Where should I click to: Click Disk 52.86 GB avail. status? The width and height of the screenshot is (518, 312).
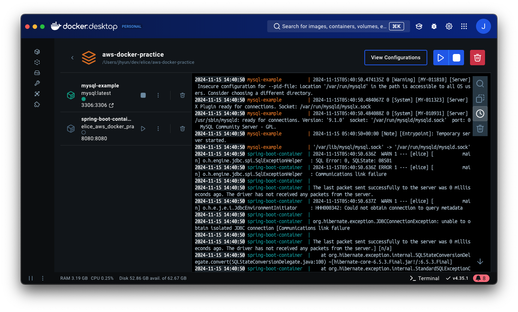(x=153, y=278)
